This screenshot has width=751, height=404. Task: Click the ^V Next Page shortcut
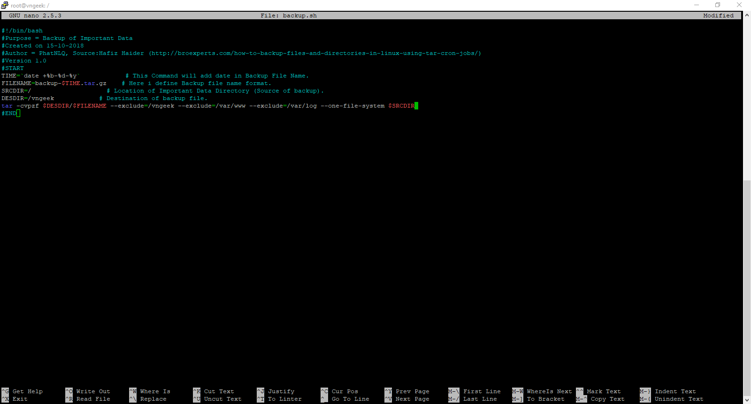click(x=407, y=399)
